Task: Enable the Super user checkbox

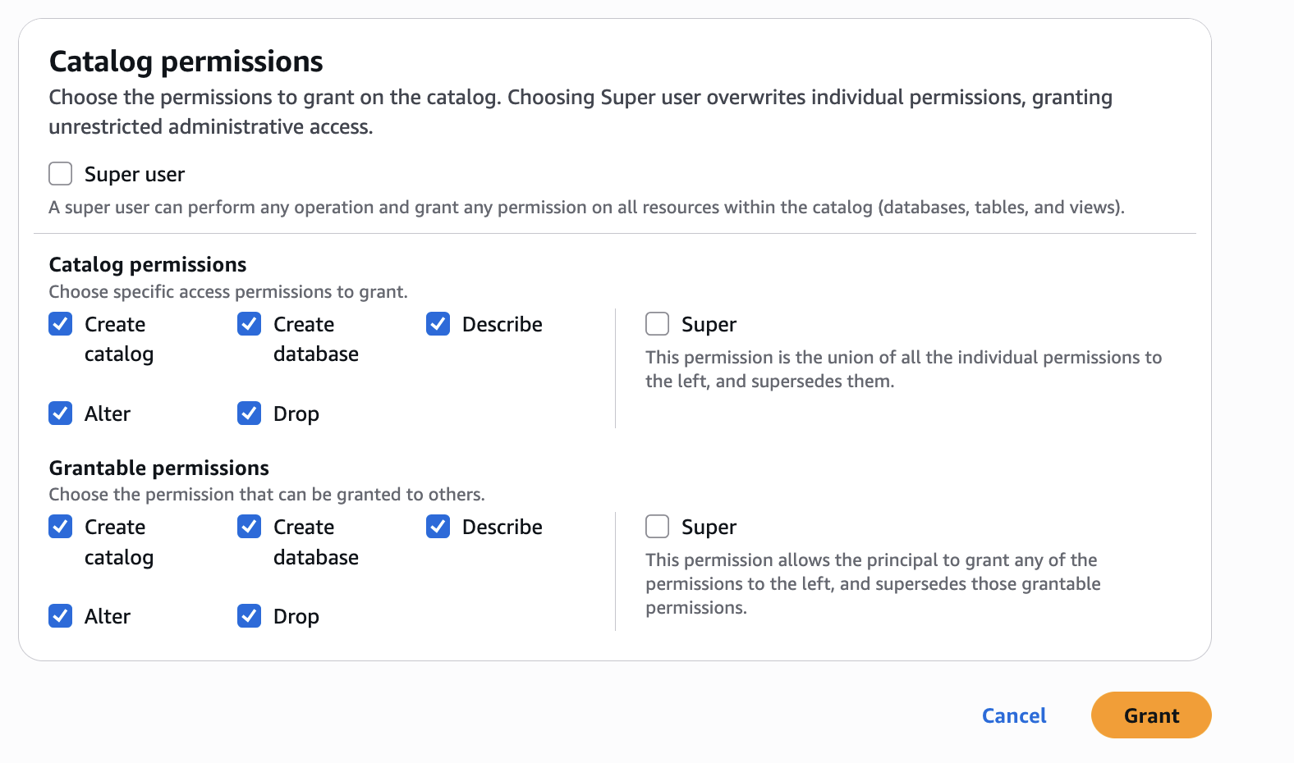Action: tap(61, 174)
